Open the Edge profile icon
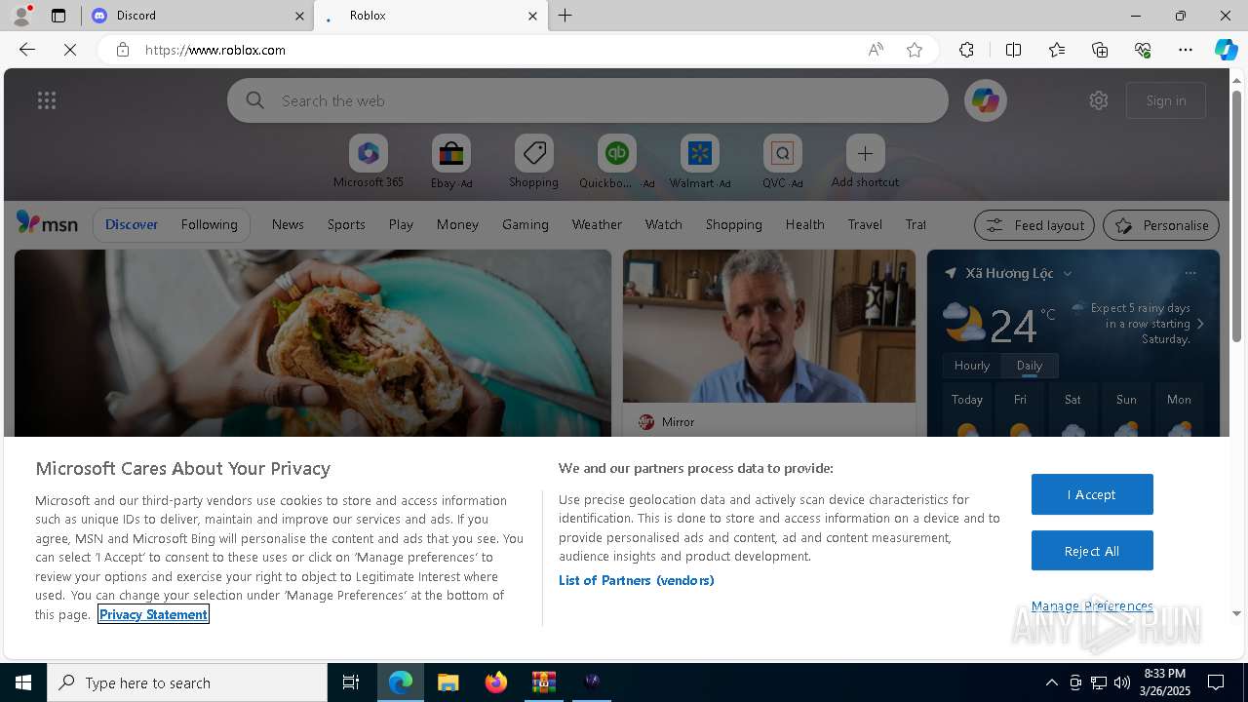The image size is (1248, 702). coord(21,16)
